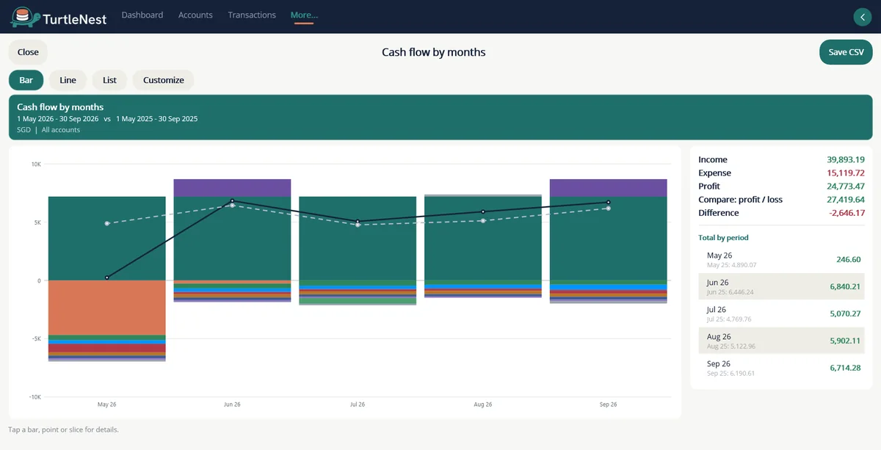Click the Sep 26 axis label
The image size is (881, 450).
[x=609, y=404]
